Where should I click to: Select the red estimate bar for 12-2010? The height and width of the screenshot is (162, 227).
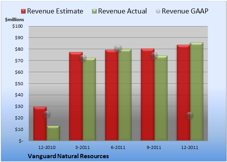click(40, 124)
